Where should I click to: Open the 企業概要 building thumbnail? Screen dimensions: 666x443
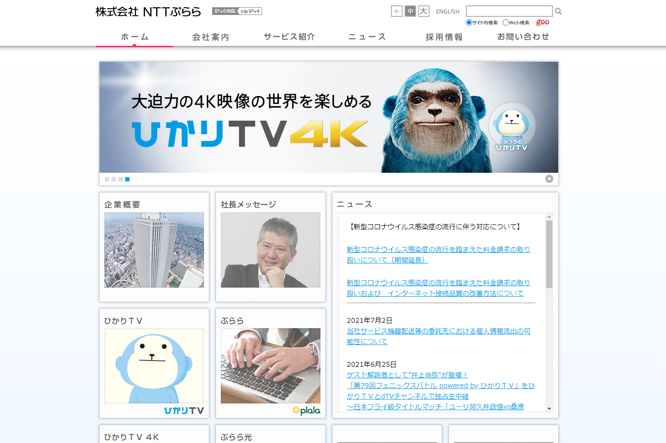point(154,250)
